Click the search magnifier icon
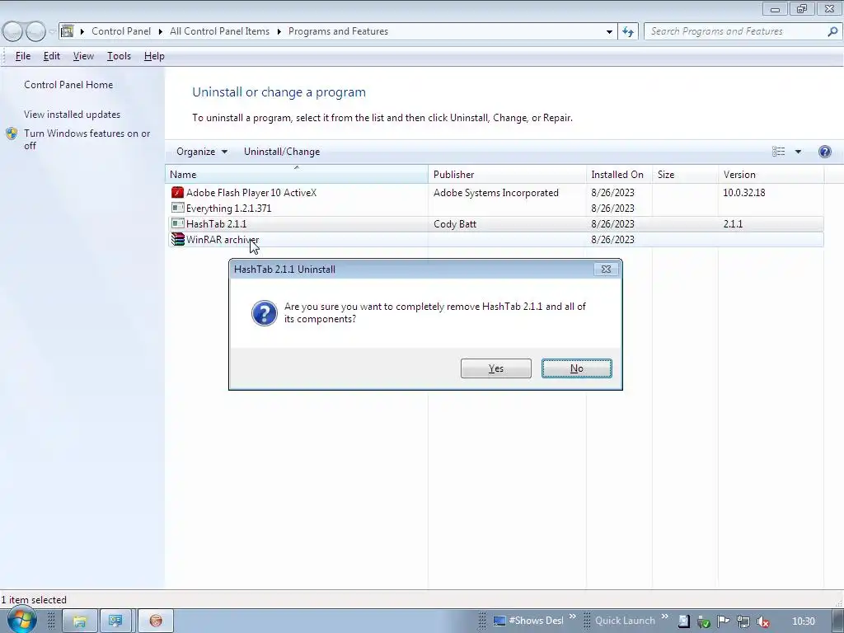The width and height of the screenshot is (844, 633). [832, 31]
